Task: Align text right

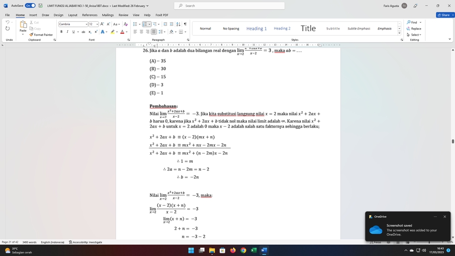Action: [147, 32]
